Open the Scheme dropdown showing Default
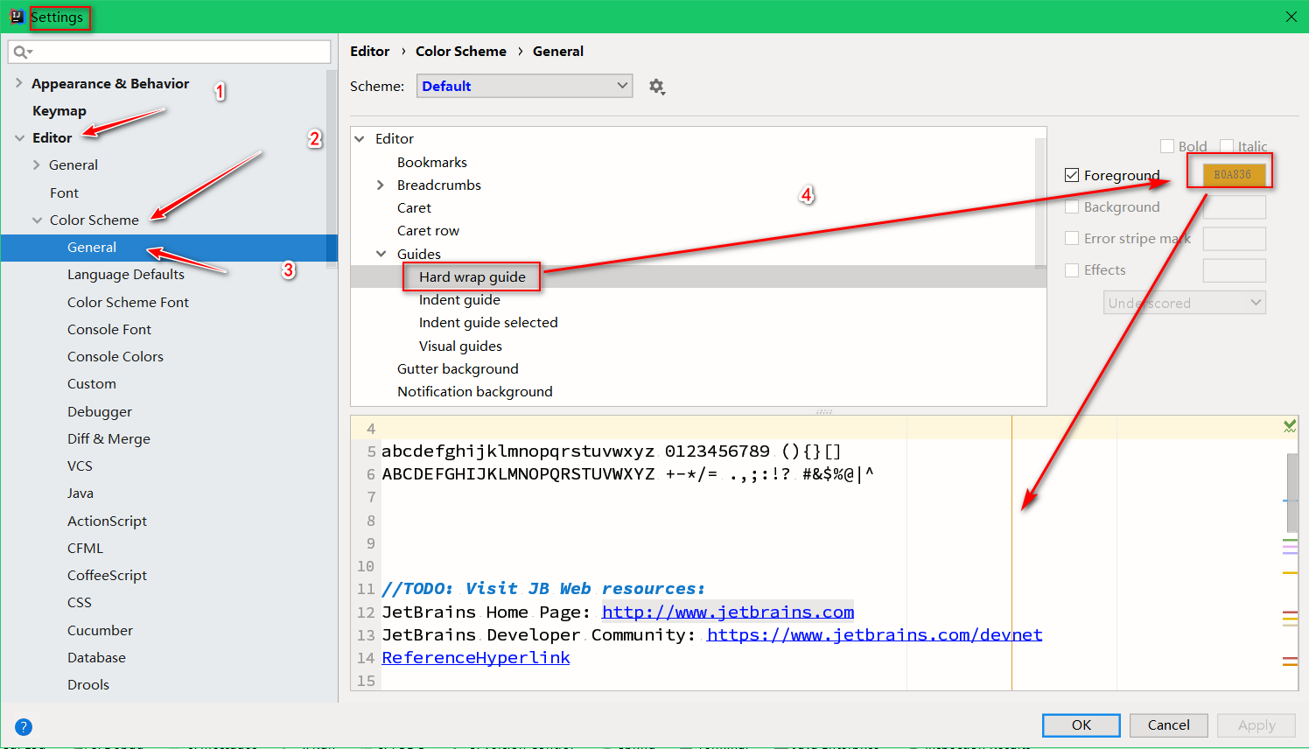1309x749 pixels. pos(524,86)
